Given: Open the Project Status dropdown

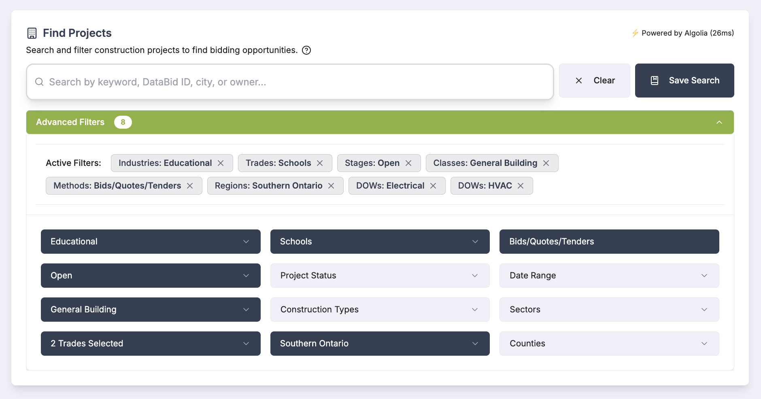Looking at the screenshot, I should click(x=380, y=276).
